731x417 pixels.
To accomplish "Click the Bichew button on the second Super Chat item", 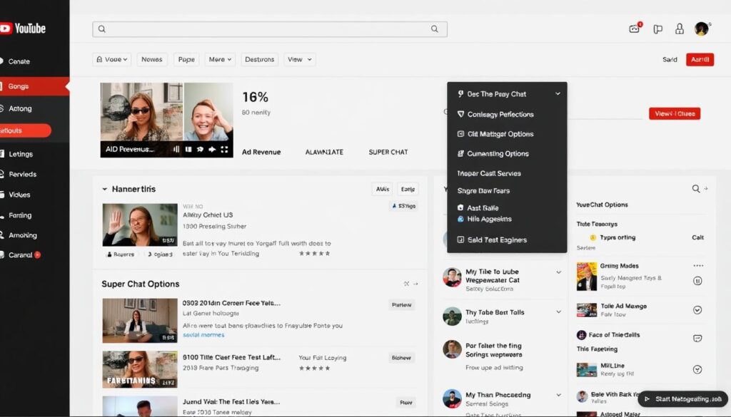I will (x=401, y=358).
